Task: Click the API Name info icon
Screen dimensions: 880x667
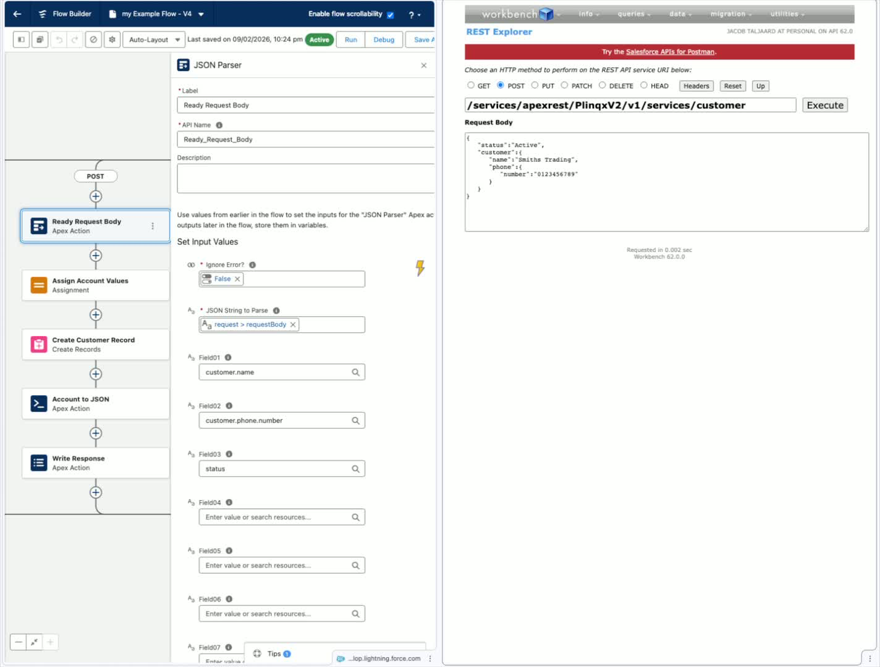Action: (x=219, y=125)
